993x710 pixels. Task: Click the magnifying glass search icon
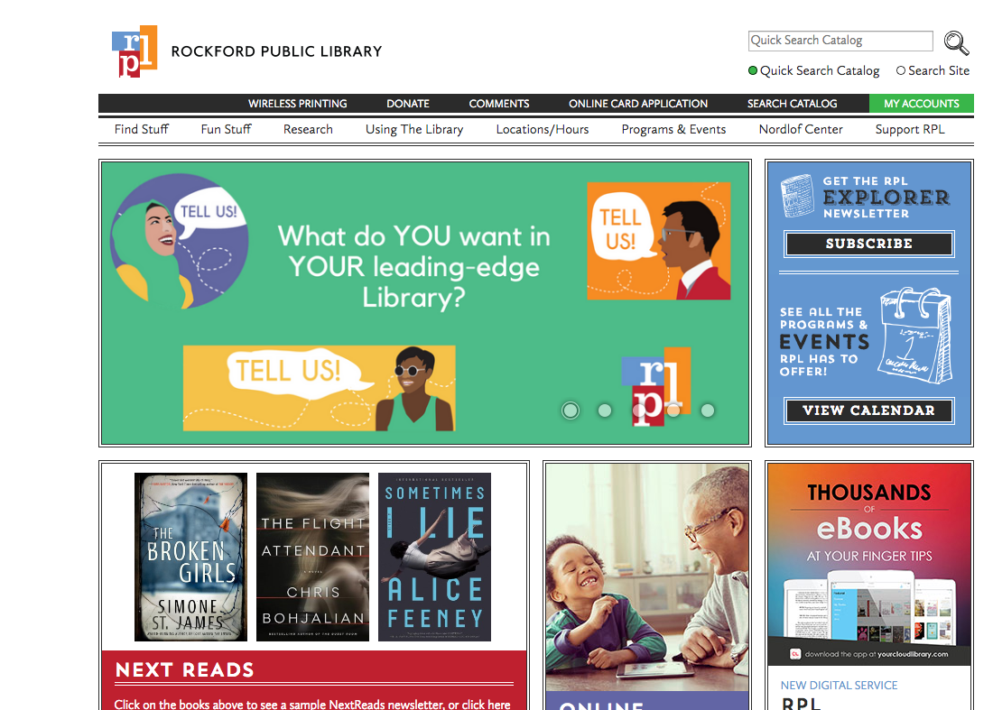click(x=956, y=43)
